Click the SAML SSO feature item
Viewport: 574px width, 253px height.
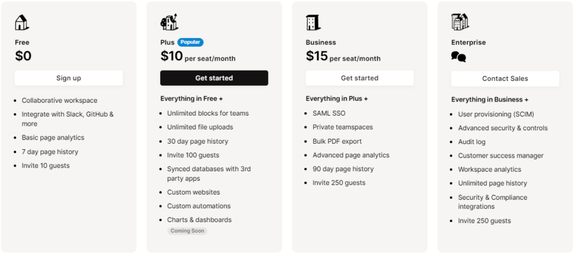point(329,113)
